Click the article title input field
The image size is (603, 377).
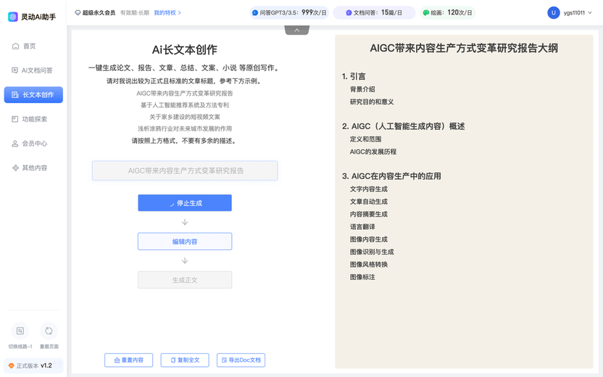pyautogui.click(x=185, y=170)
